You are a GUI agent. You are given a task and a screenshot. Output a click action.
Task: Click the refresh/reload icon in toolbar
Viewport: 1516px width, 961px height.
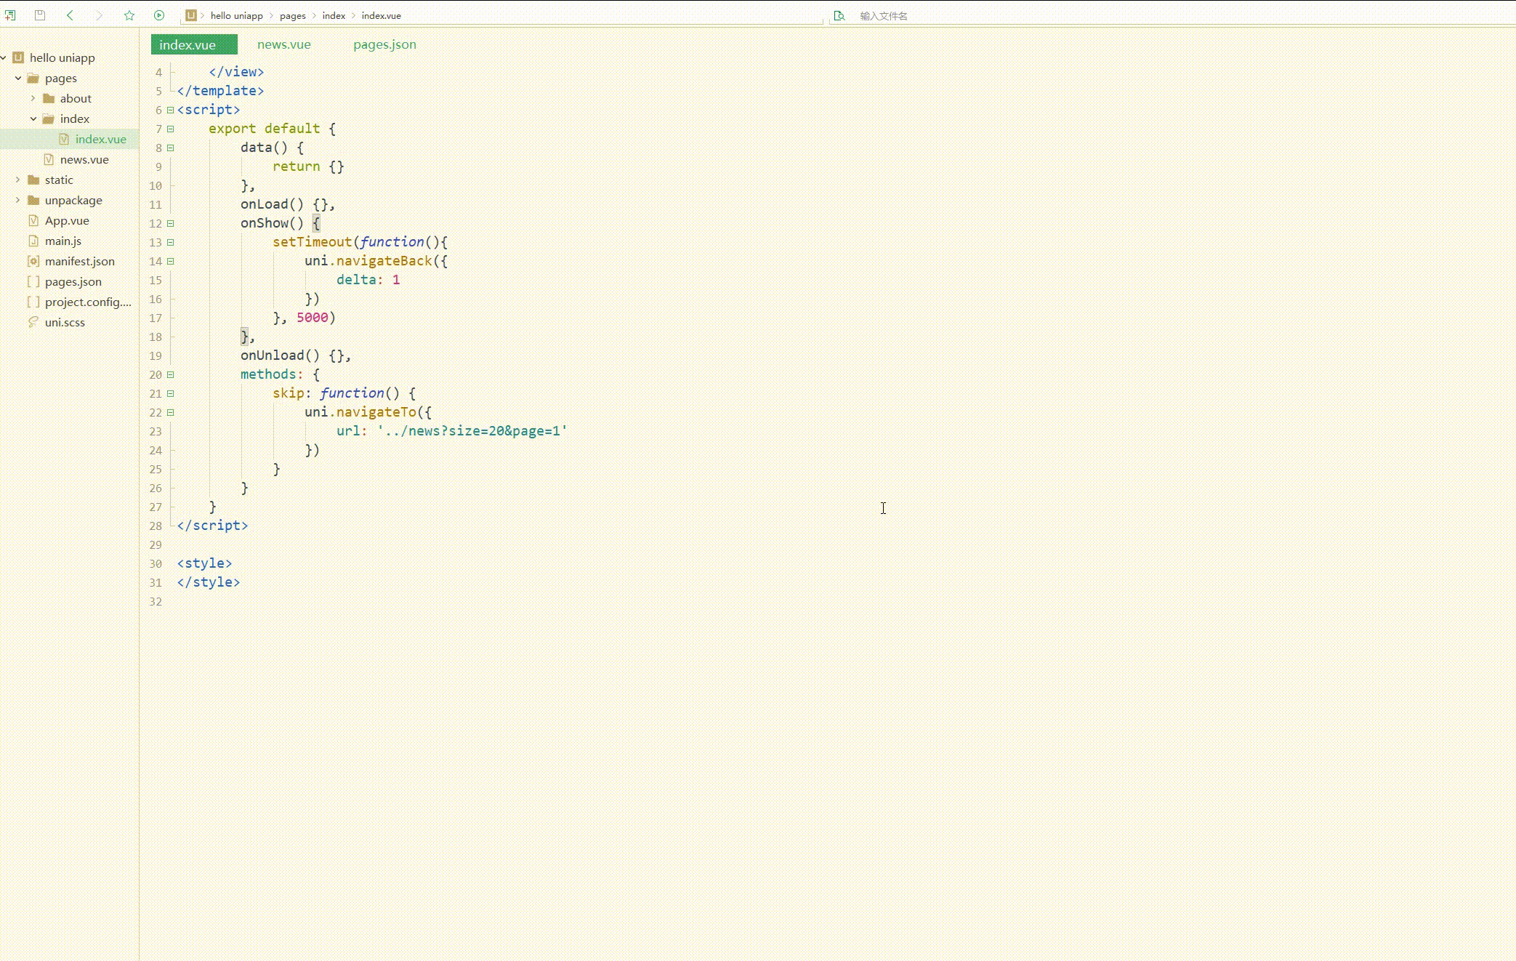click(x=159, y=15)
